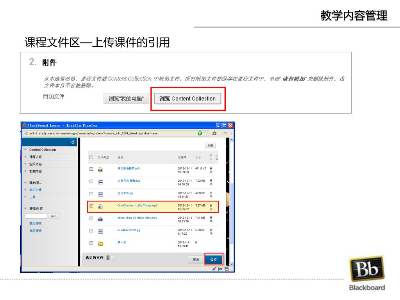Click the 浏览 Content Collection button
This screenshot has height=300, width=400.
187,98
